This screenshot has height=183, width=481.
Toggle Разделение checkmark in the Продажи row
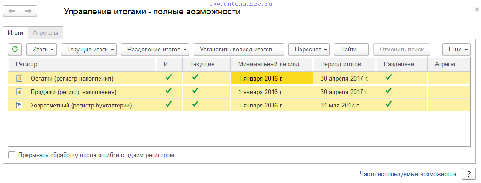(x=389, y=91)
